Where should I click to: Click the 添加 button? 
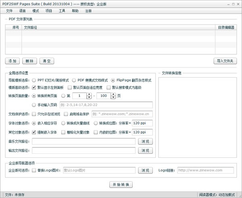tap(13, 61)
